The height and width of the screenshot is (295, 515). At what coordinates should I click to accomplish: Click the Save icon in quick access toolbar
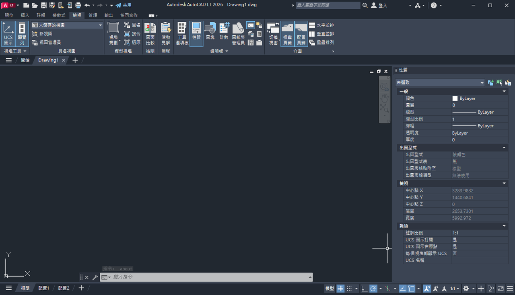click(x=43, y=5)
